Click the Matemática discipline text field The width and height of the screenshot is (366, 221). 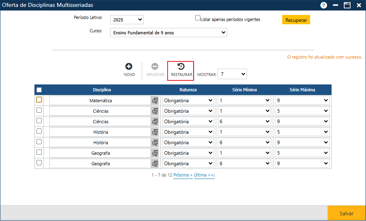pyautogui.click(x=100, y=101)
